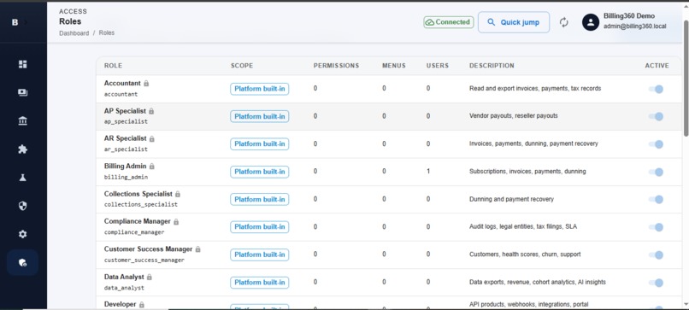
Task: Click lock icon beside Billing Admin
Action: (152, 167)
